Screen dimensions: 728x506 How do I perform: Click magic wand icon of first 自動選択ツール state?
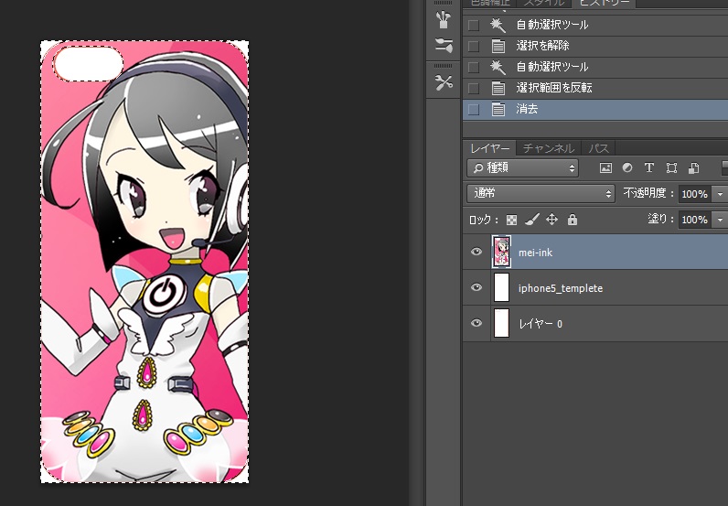point(498,25)
